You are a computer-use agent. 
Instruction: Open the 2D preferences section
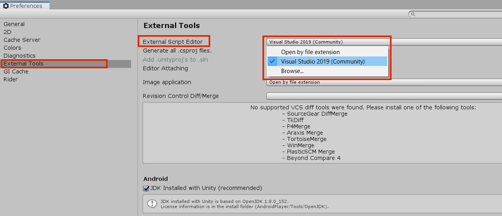[x=8, y=32]
